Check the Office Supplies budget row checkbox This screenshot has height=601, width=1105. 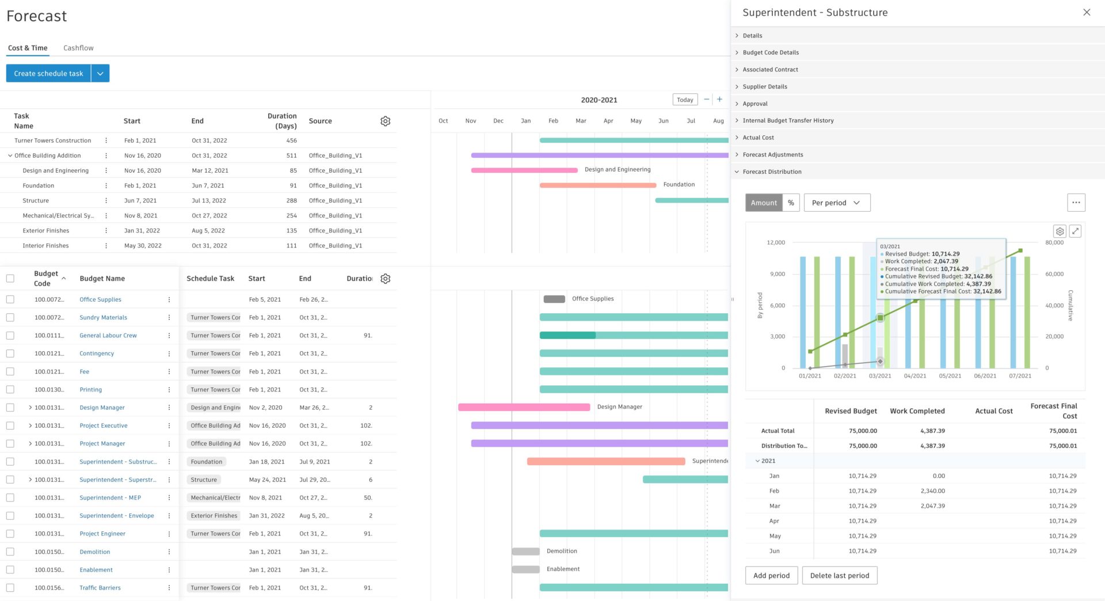[x=10, y=299]
